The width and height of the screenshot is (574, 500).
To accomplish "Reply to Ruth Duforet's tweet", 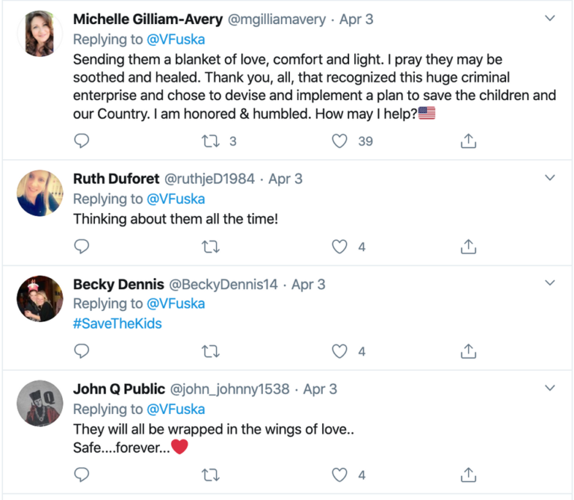I will point(81,247).
